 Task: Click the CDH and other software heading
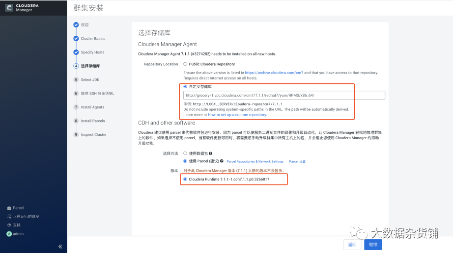(x=167, y=123)
